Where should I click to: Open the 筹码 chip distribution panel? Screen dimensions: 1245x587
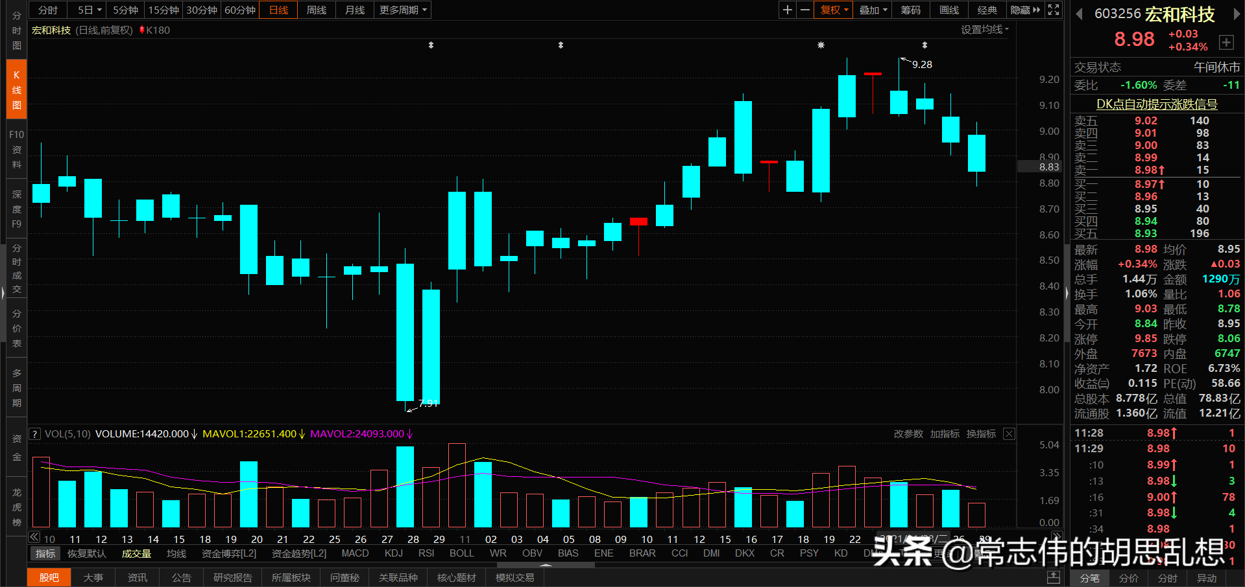(910, 10)
